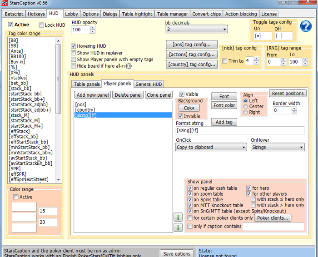
Task: Enable the Lock HUD checkbox
Action: tap(42, 25)
